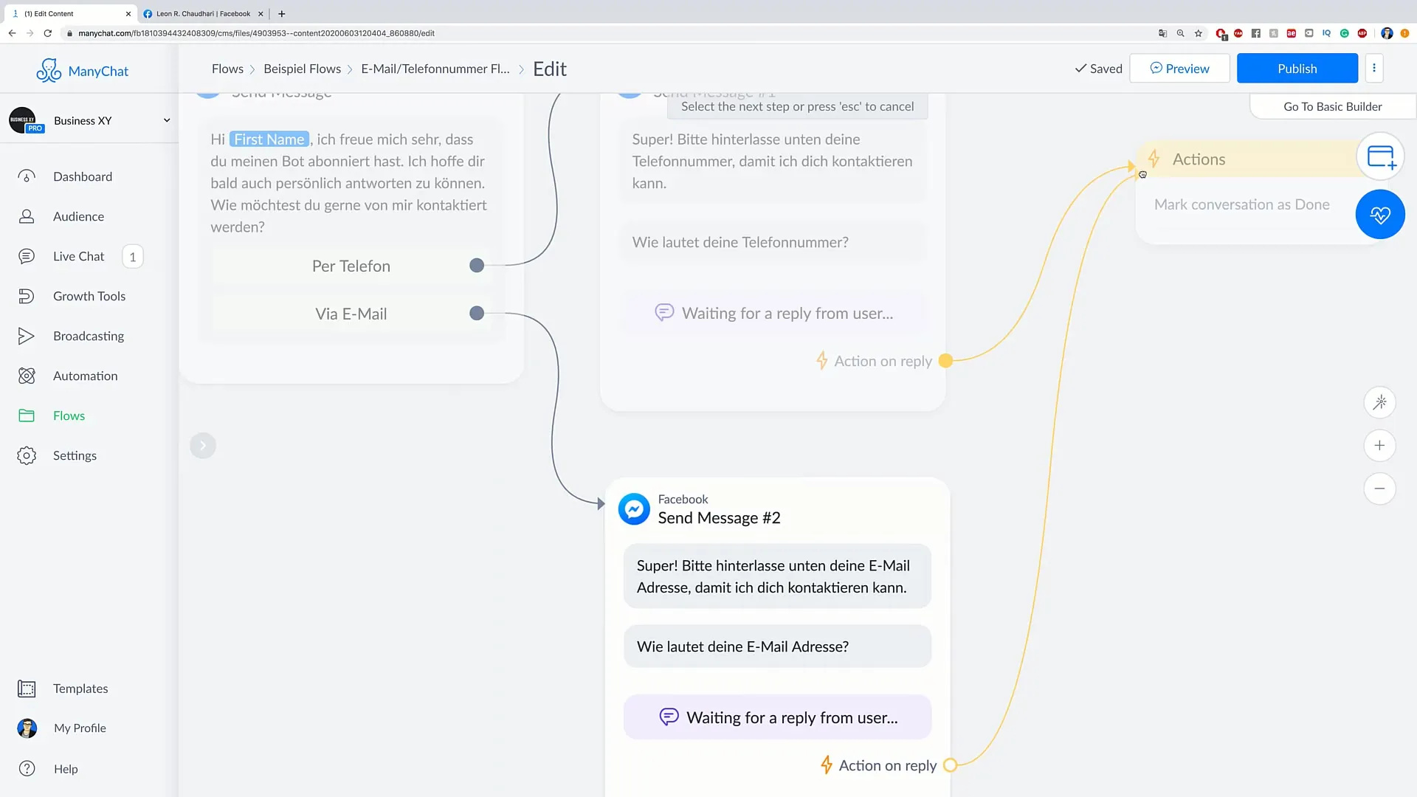Open Live Chat panel
Image resolution: width=1417 pixels, height=797 pixels.
[x=79, y=255]
